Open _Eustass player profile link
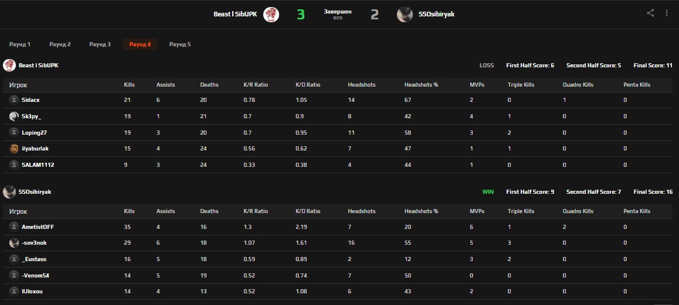Viewport: 679px width, 305px height. pos(34,259)
